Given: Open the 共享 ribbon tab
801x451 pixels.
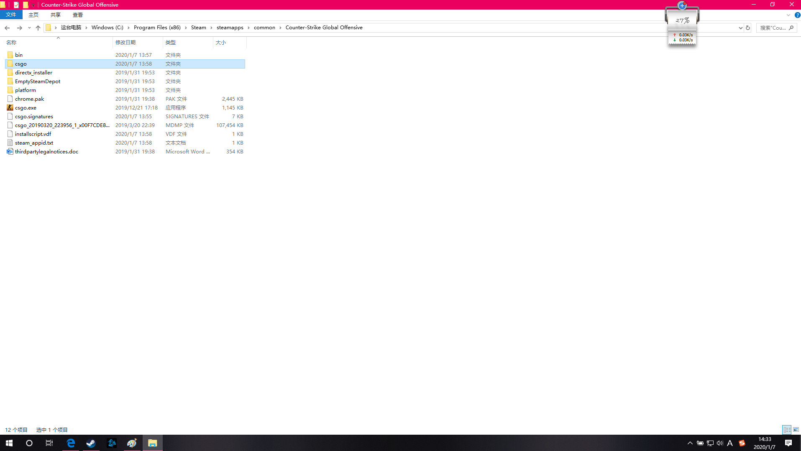Looking at the screenshot, I should pyautogui.click(x=56, y=15).
